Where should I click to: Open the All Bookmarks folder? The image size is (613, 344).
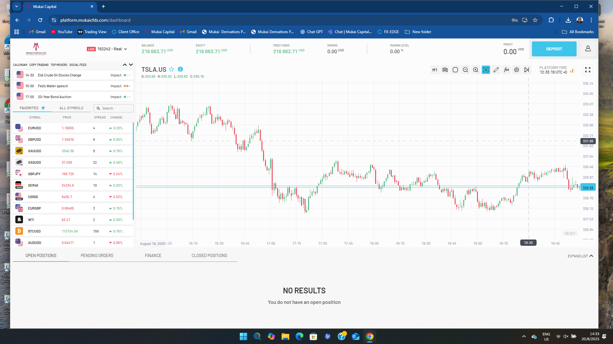point(578,32)
